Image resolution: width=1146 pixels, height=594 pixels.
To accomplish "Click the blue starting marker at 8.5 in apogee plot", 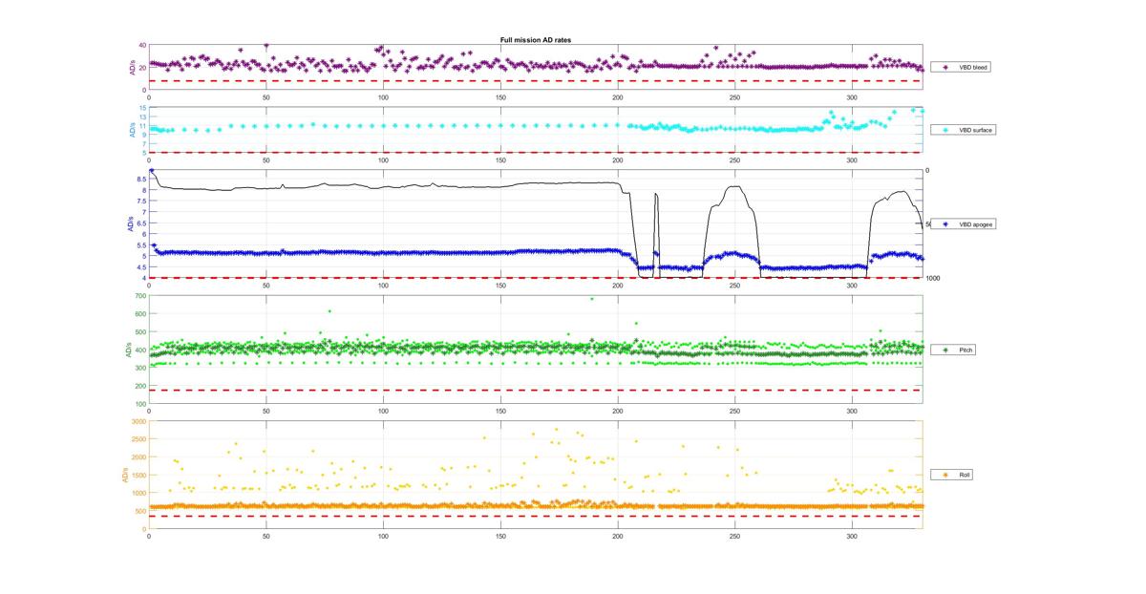I will [x=152, y=170].
